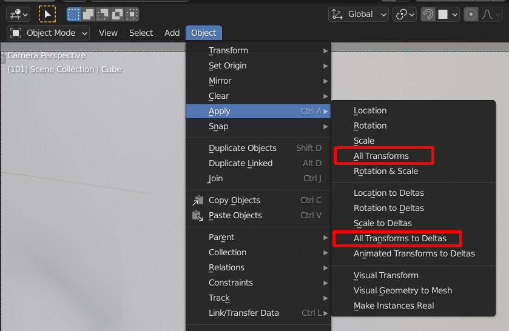This screenshot has width=509, height=331.
Task: Choose the Intersect selection mode icon
Action: (x=132, y=15)
